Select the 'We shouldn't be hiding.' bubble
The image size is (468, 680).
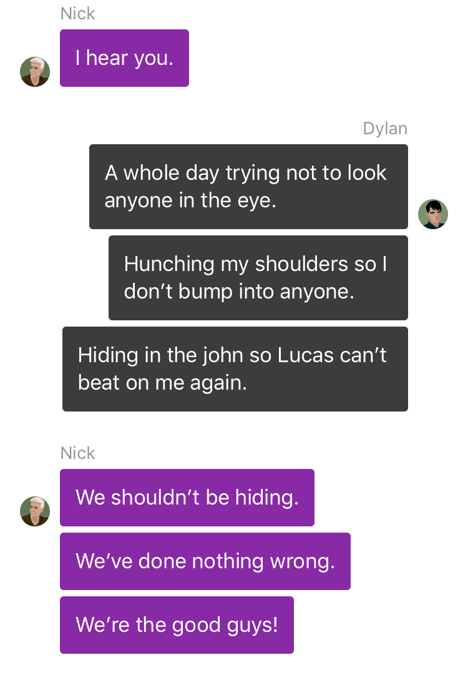(187, 498)
